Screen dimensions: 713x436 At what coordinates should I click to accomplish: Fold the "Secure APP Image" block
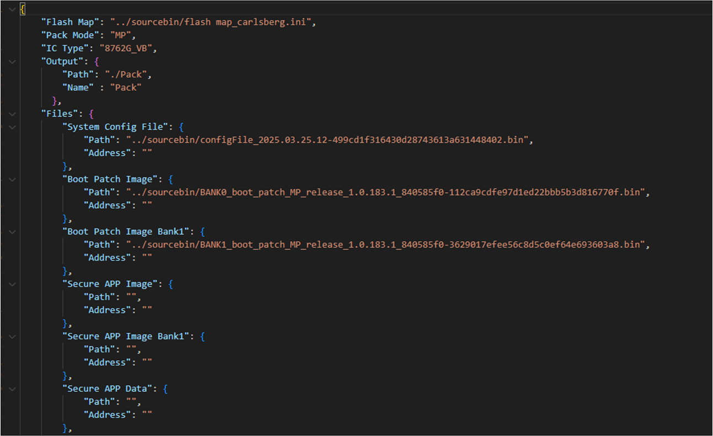pos(12,284)
